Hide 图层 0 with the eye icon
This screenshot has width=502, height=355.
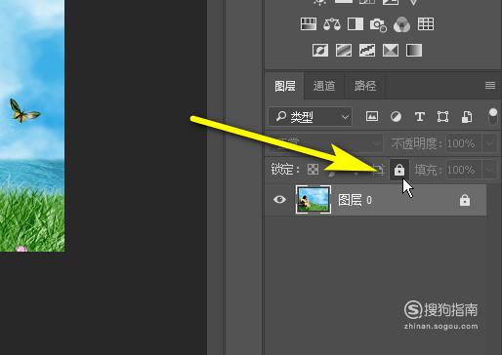click(x=279, y=199)
